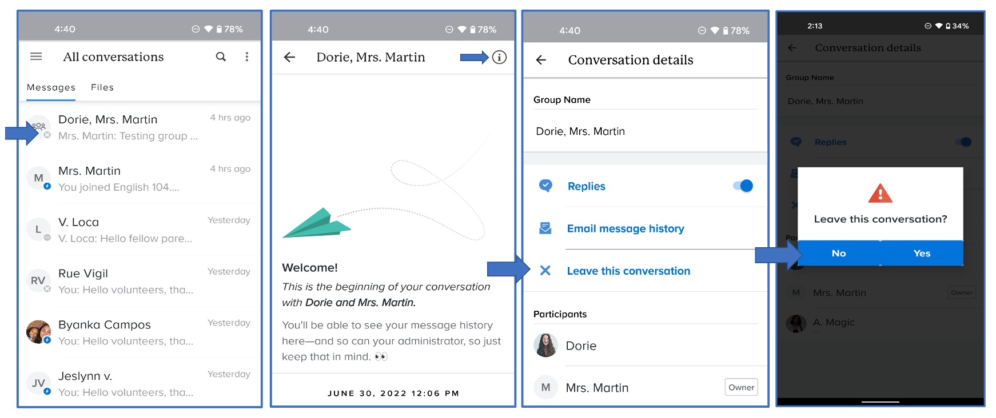Screen dimensions: 996x418
Task: Select the Messages tab
Action: [51, 87]
